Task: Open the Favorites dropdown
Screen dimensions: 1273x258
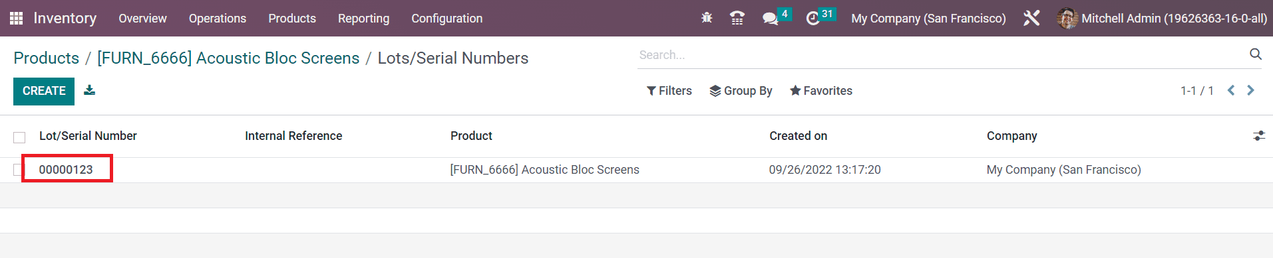Action: (821, 91)
